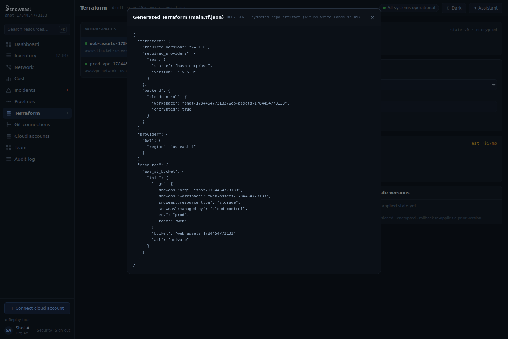
Task: Click the Cost bar chart icon
Action: (x=8, y=79)
